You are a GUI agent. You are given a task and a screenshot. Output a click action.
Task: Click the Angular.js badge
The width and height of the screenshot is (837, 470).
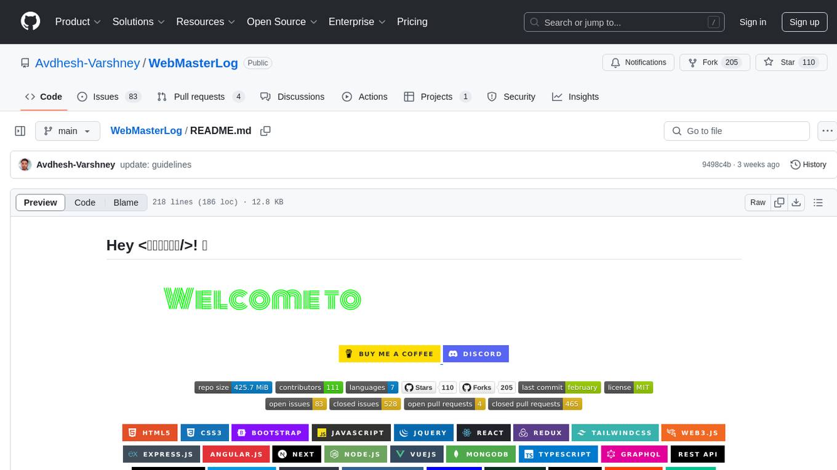[236, 454]
